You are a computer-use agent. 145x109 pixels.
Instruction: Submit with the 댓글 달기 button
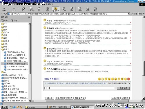pyautogui.click(x=123, y=88)
